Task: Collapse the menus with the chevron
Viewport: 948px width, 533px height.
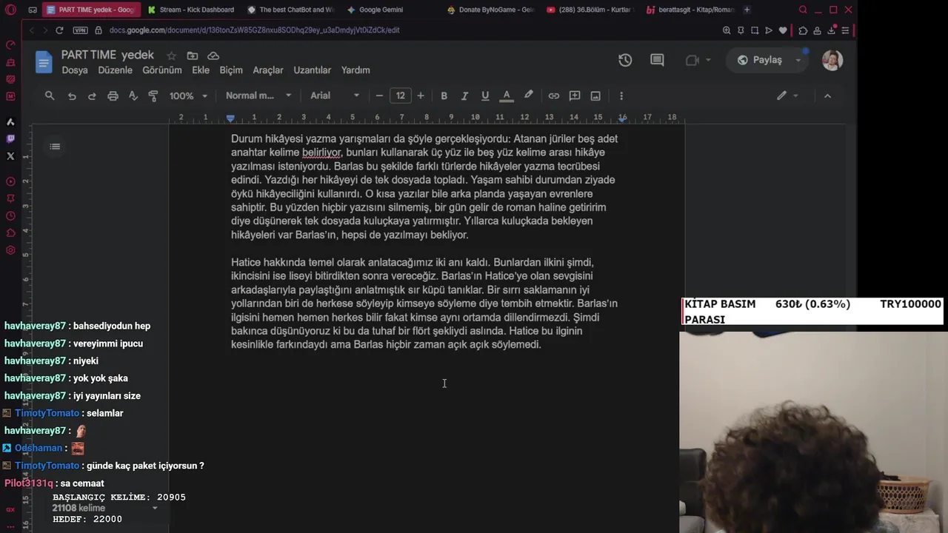Action: click(827, 95)
